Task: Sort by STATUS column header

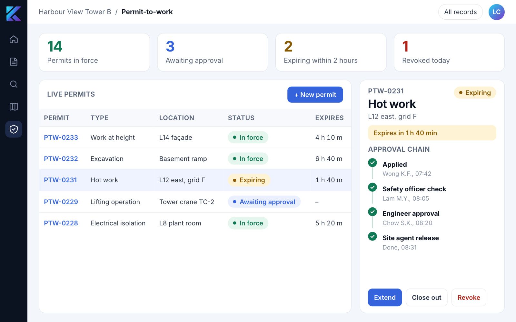Action: tap(241, 118)
